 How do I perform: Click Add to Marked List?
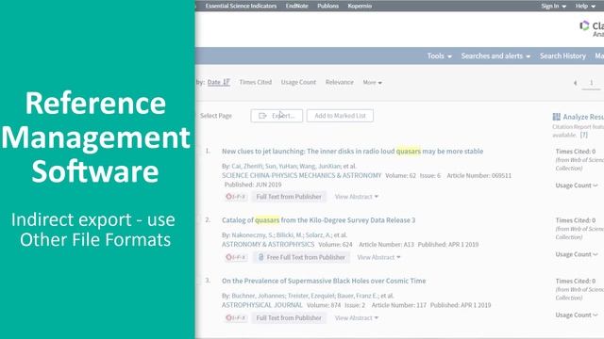340,116
